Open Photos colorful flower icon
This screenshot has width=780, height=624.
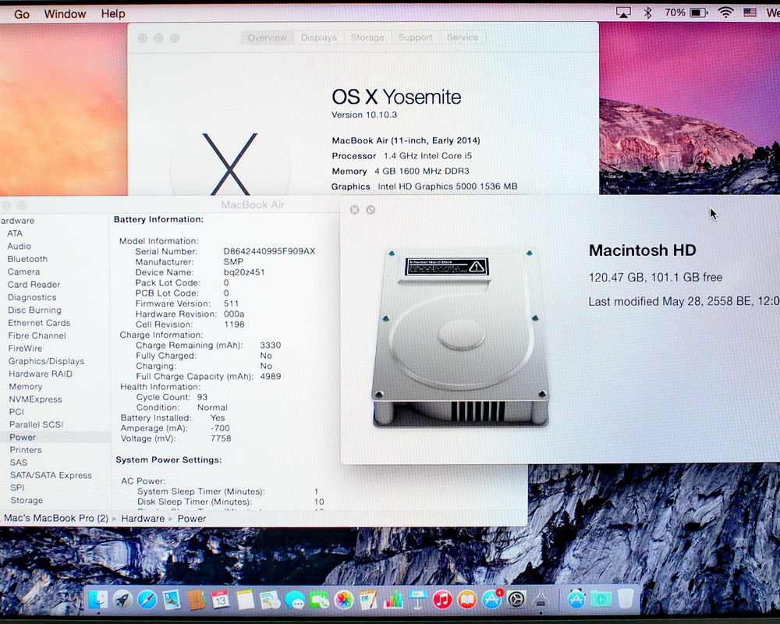(x=344, y=600)
